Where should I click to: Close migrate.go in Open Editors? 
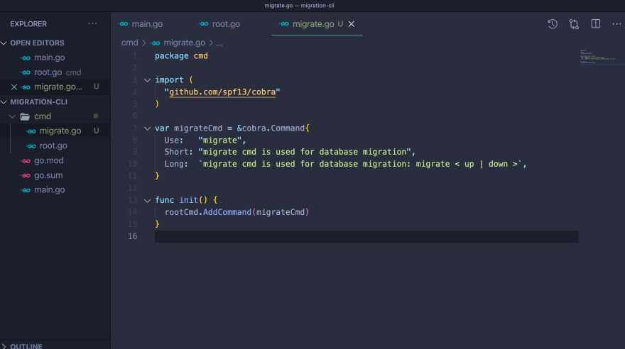point(14,87)
